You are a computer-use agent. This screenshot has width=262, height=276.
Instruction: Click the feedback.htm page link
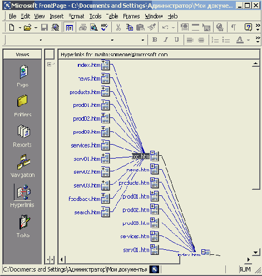85,199
